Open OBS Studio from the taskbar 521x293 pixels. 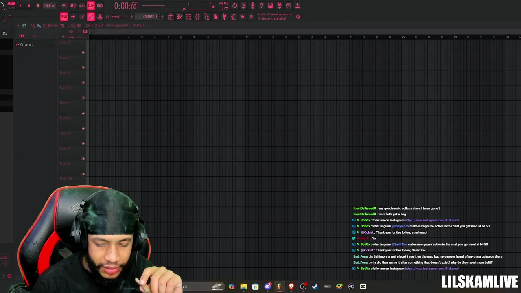click(x=303, y=286)
